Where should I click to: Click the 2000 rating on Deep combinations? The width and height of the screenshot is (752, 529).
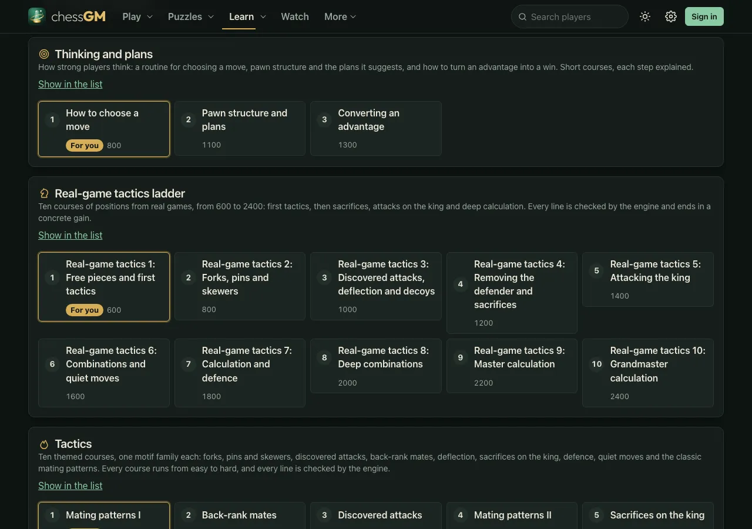tap(348, 383)
